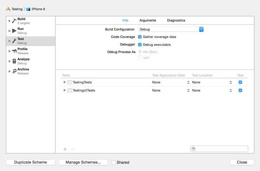Toggle the Shared scheme checkbox
Screen dimensions: 260x171
(x=114, y=162)
